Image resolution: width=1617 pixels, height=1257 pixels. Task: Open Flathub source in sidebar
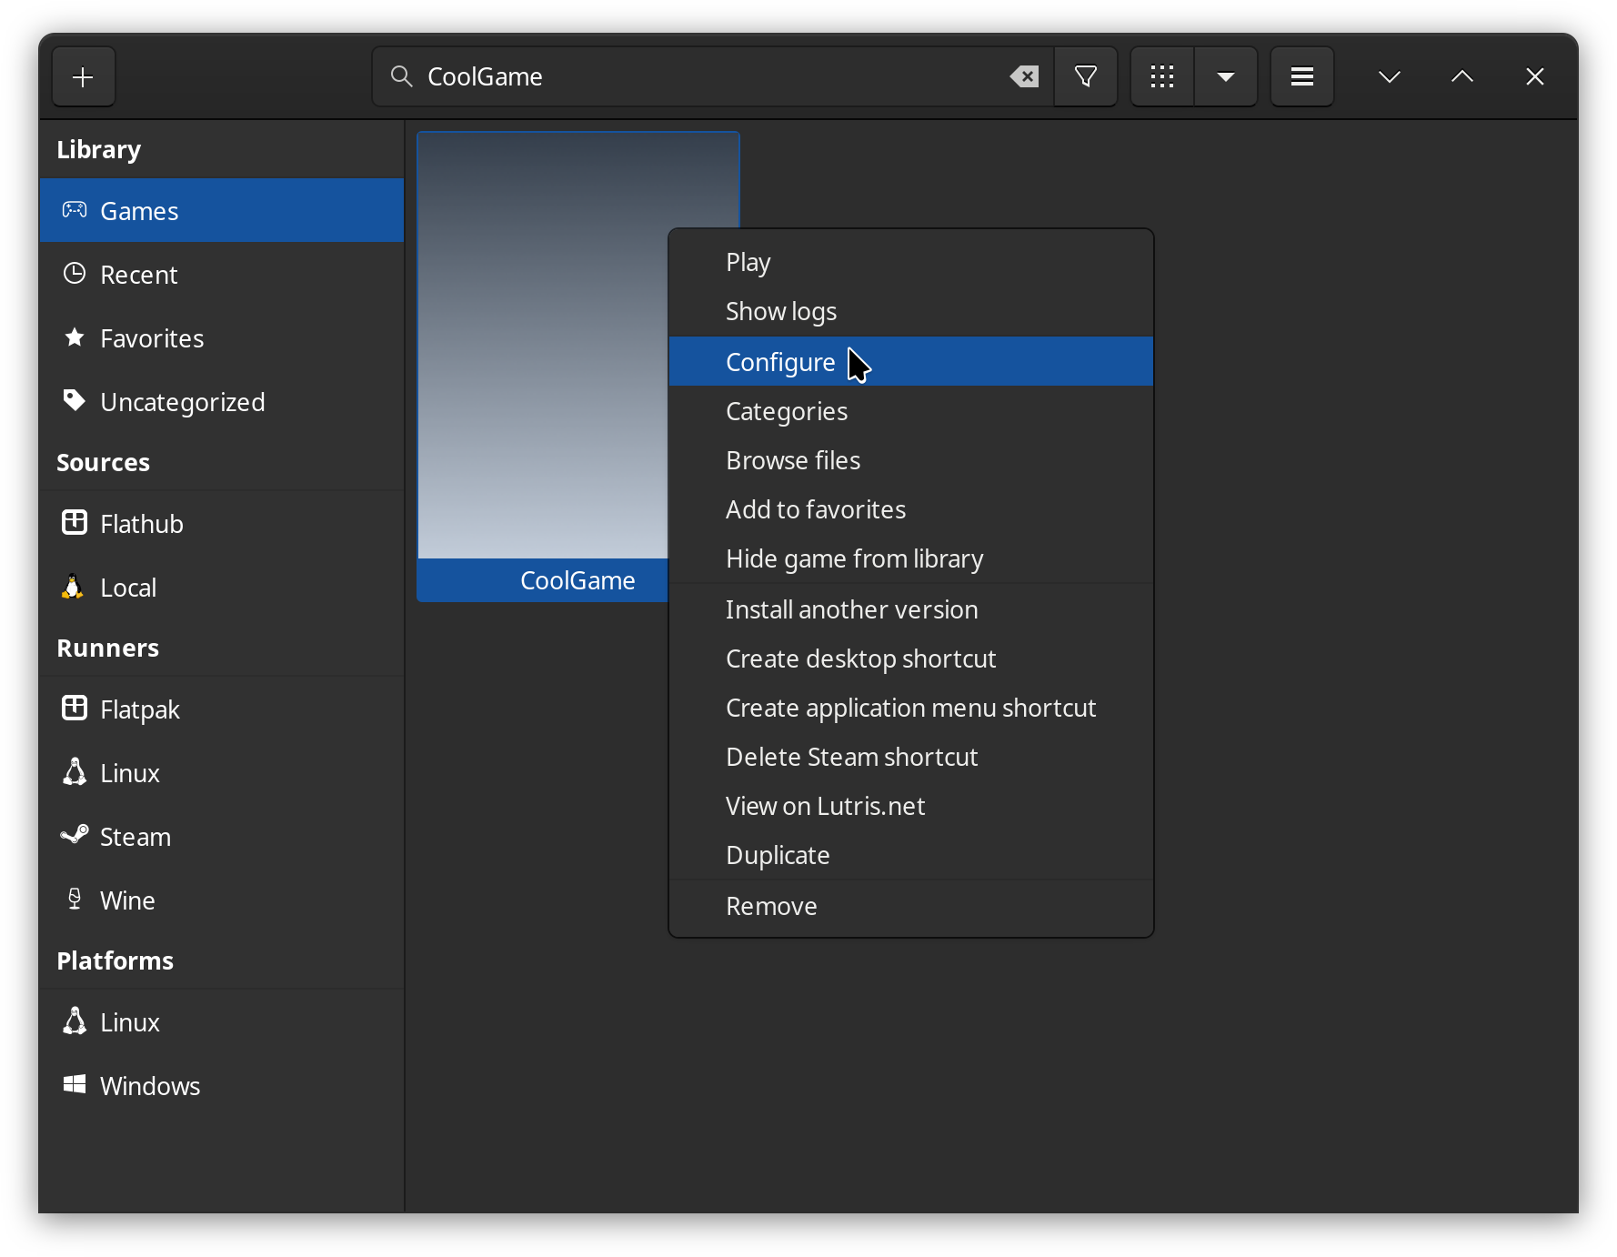[x=141, y=524]
